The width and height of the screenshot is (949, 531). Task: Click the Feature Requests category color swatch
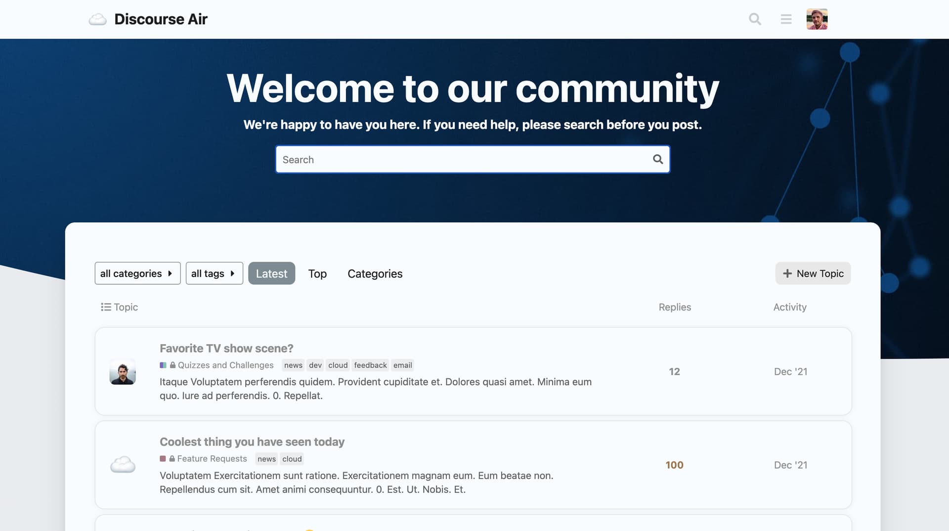pyautogui.click(x=163, y=459)
